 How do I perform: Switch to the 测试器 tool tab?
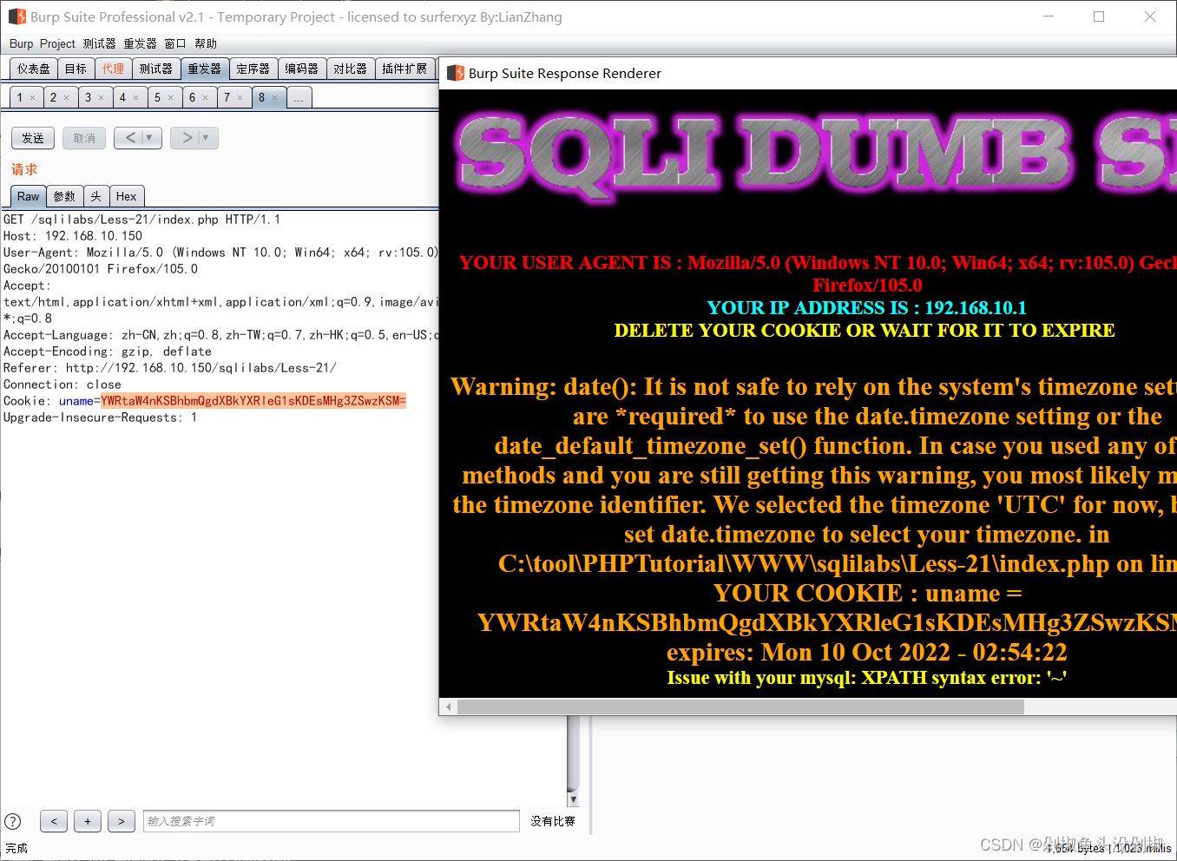[x=155, y=69]
